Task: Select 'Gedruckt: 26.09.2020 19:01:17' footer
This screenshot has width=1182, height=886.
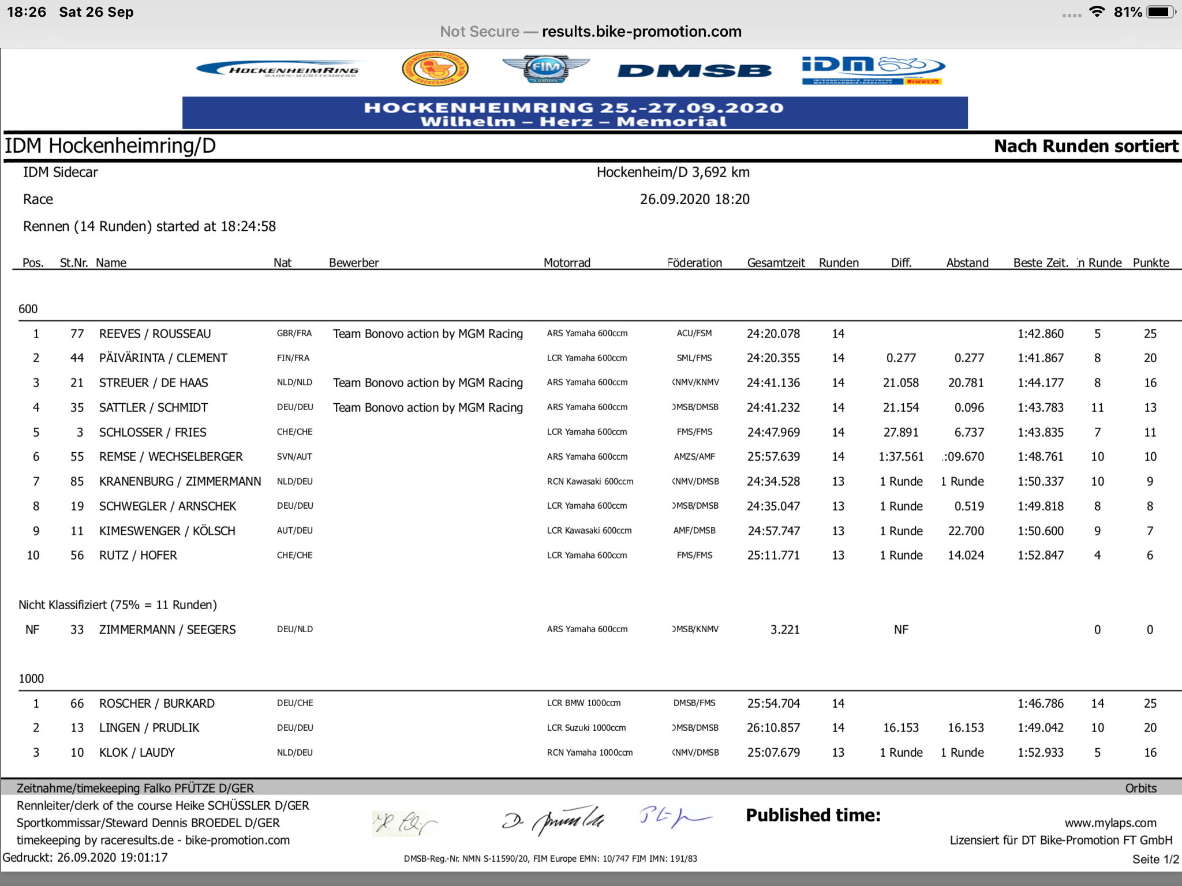Action: (x=85, y=857)
